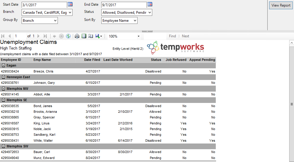Expand the Memphis SW group
Viewport: 294px width, 162px height.
pyautogui.click(x=3, y=146)
